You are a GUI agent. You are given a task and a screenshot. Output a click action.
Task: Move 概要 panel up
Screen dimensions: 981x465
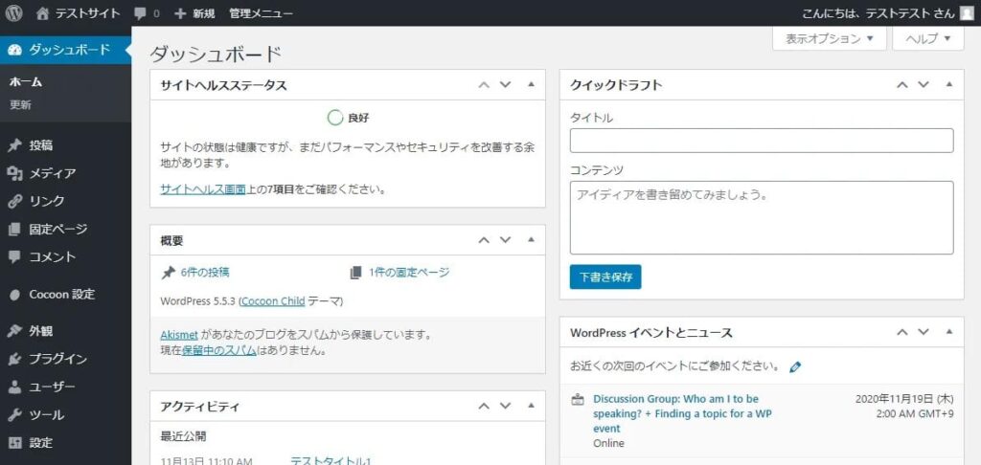click(x=484, y=240)
